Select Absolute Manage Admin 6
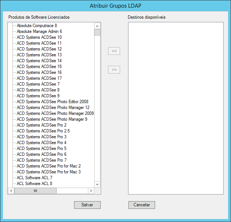 [39, 31]
